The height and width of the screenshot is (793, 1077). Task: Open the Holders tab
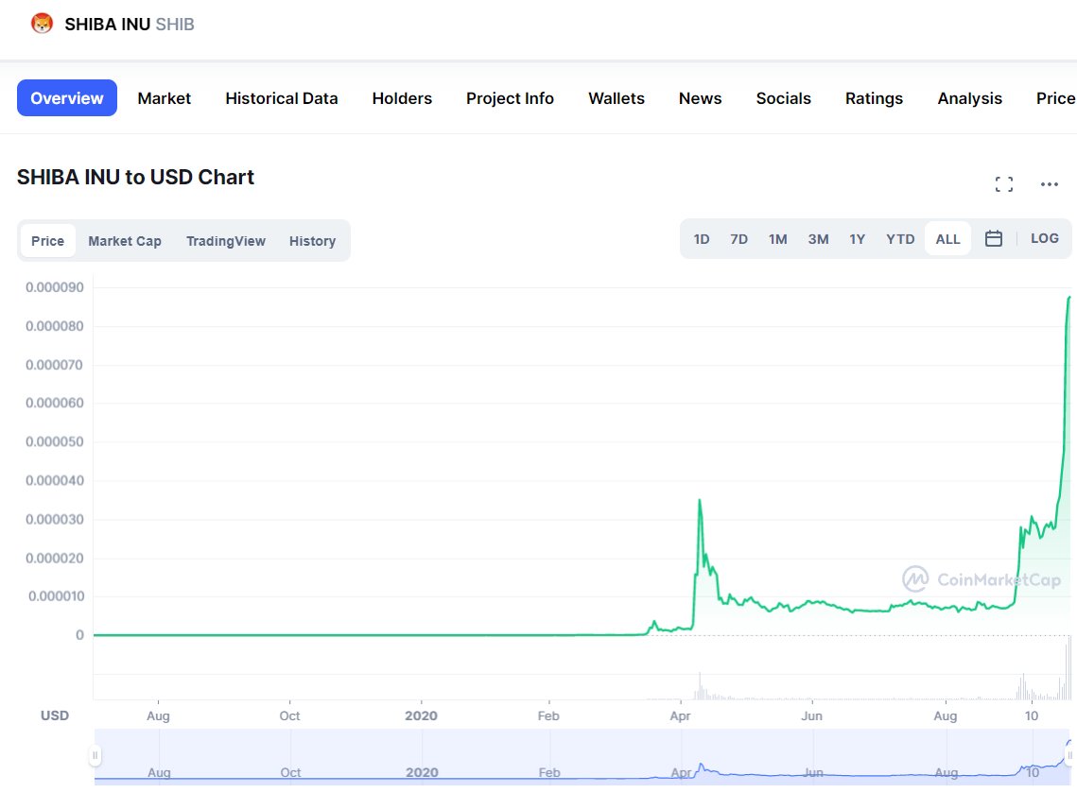click(402, 98)
